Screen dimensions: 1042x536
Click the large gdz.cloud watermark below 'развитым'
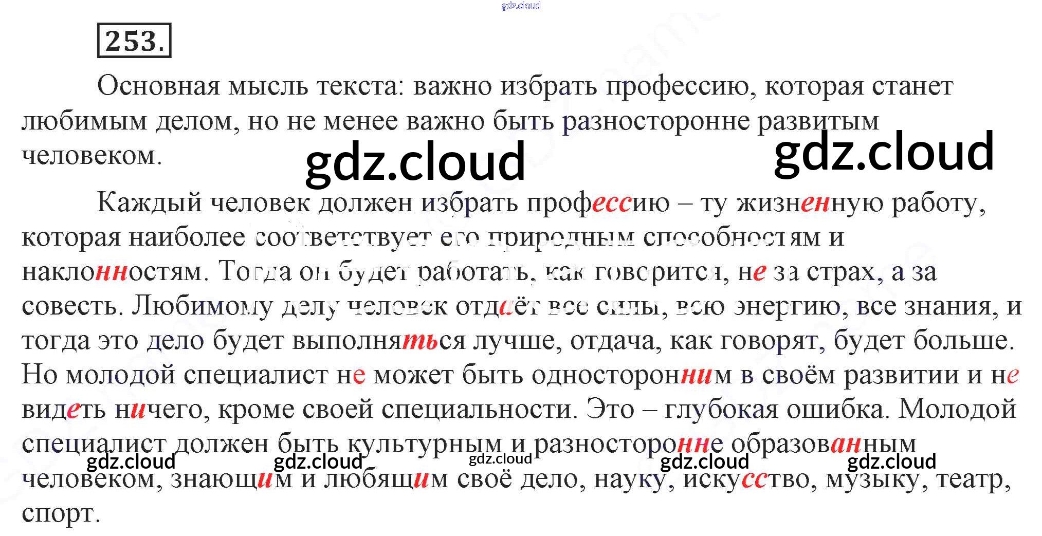pyautogui.click(x=884, y=151)
